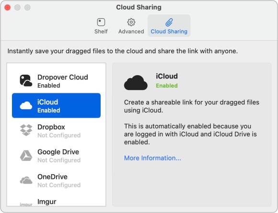Click the Shelf toolbar icon
278x213 pixels.
(x=101, y=22)
